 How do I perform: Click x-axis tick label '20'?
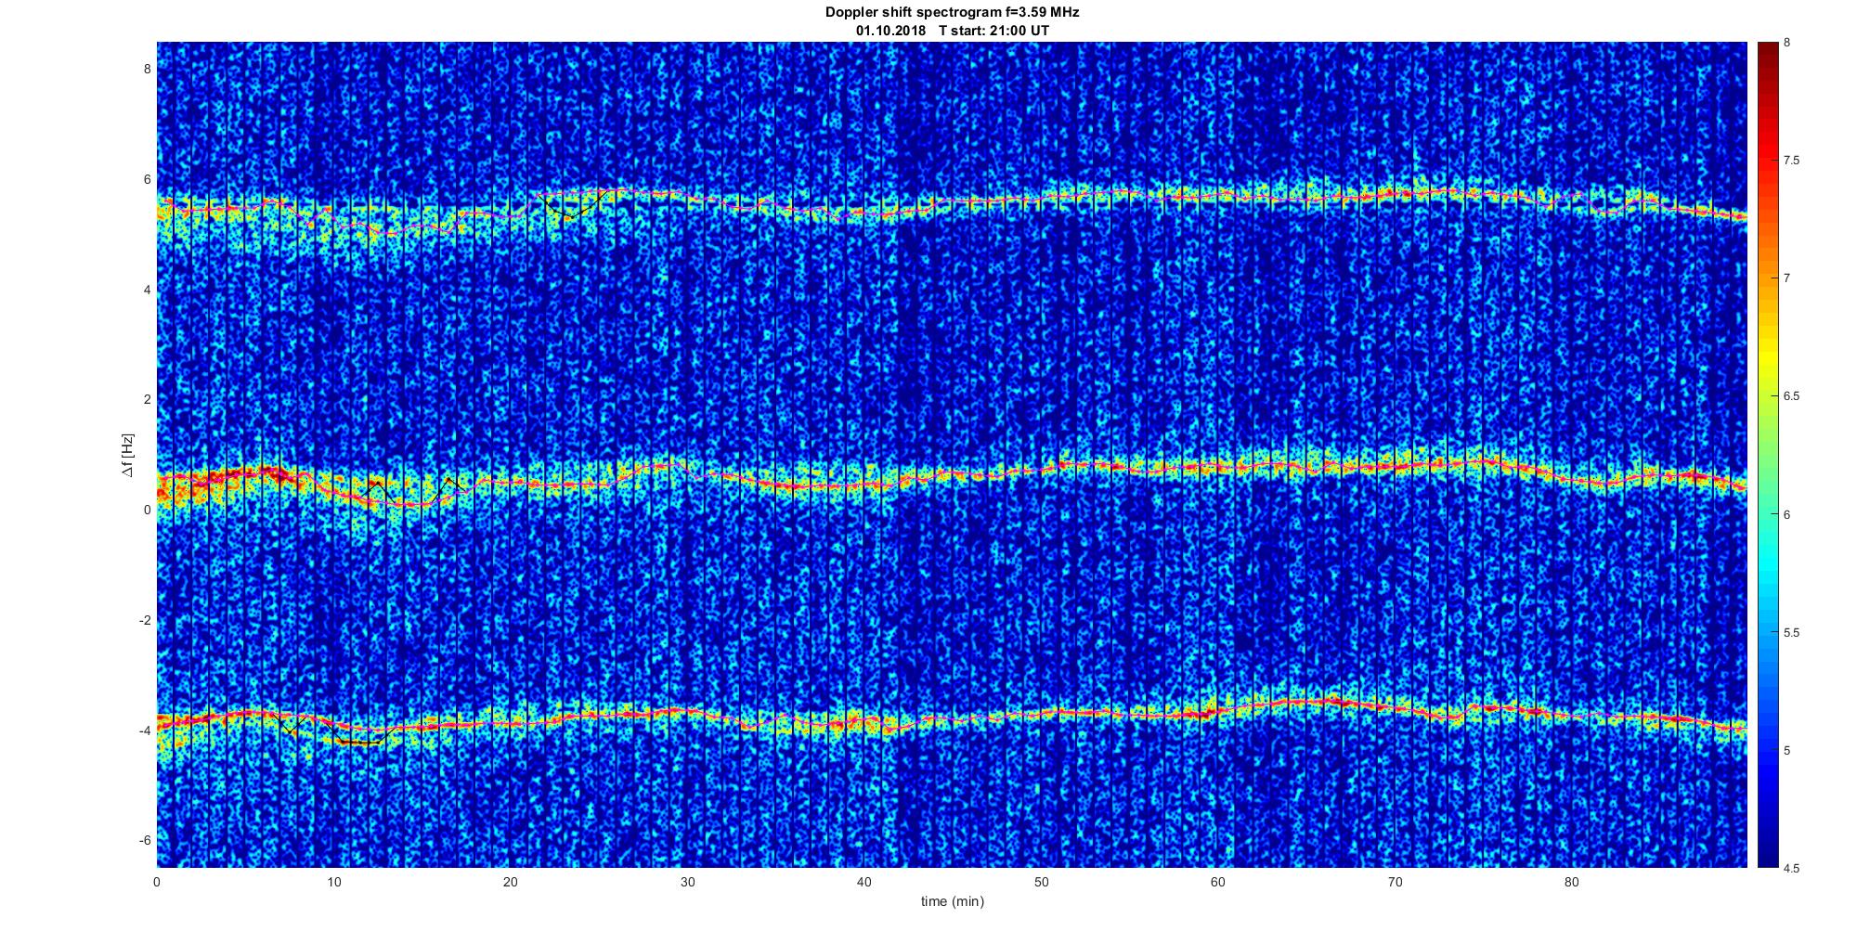(510, 882)
